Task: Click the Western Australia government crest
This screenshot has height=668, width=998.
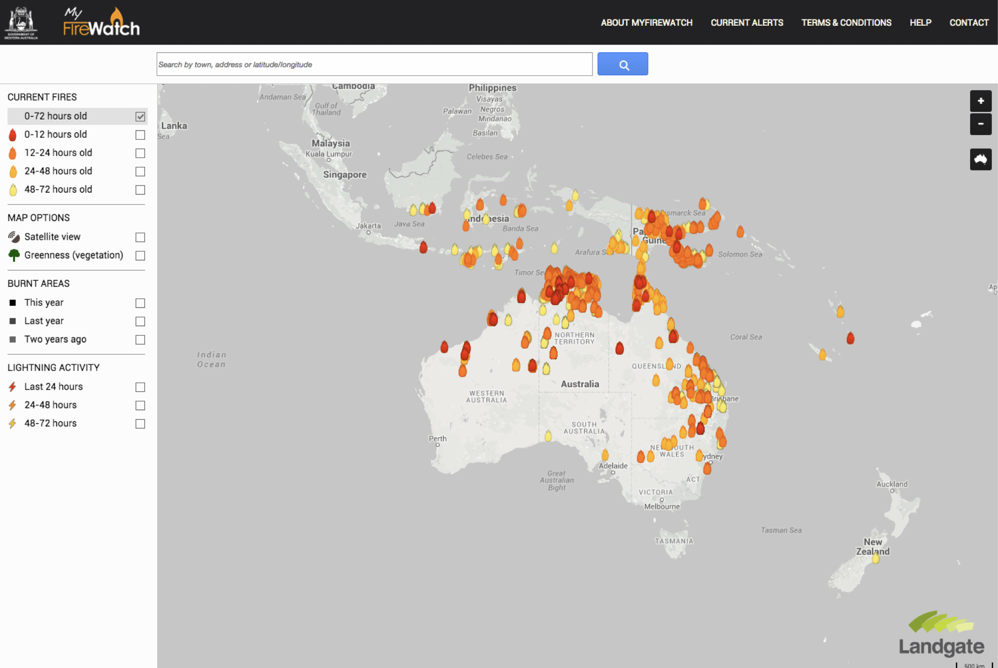Action: click(x=21, y=23)
